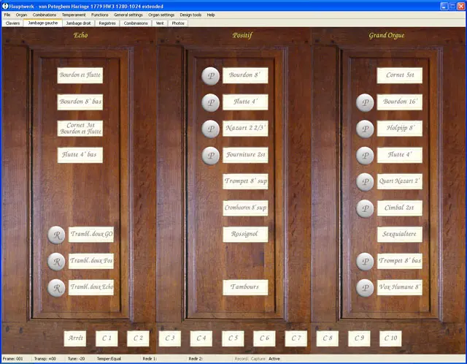
Task: Enable the Rossignol stop
Action: click(x=245, y=234)
